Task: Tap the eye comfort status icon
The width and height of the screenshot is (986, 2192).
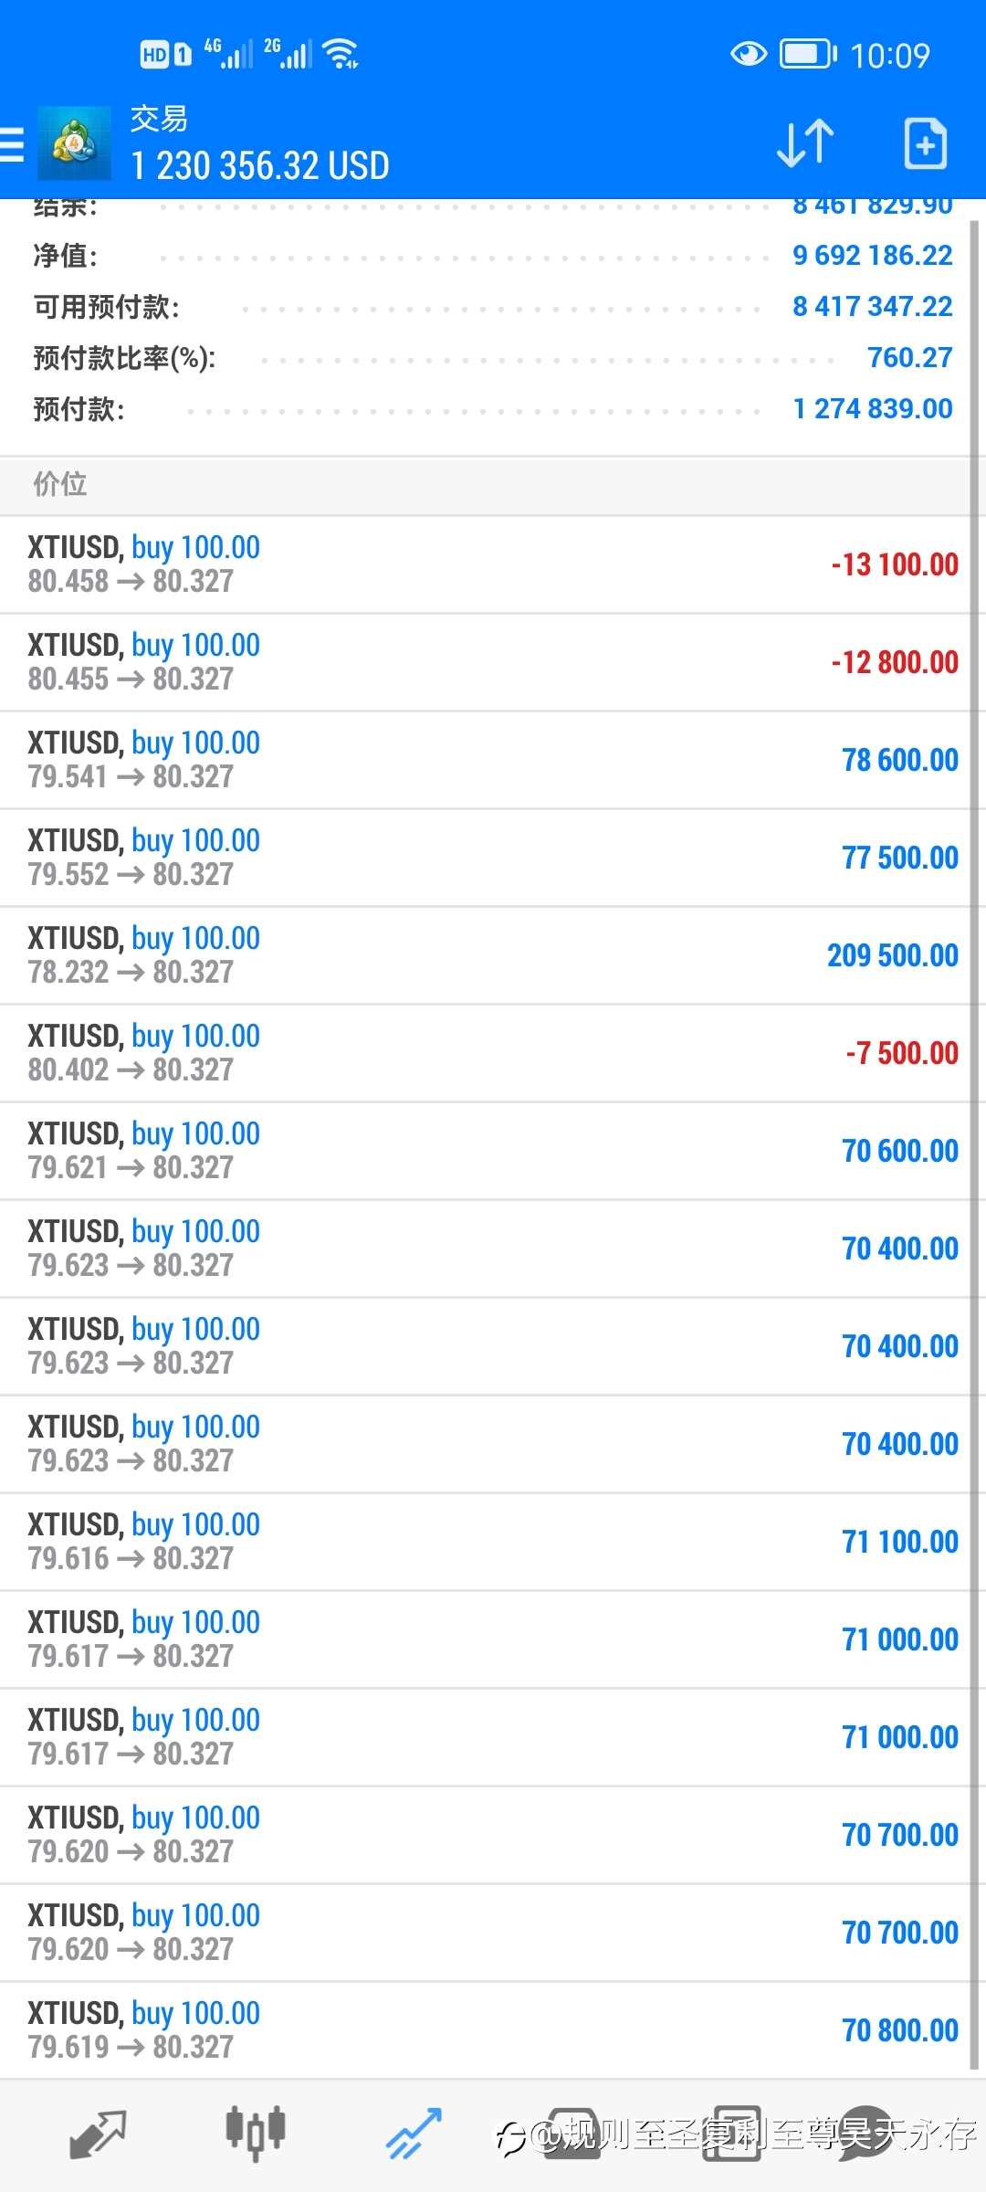Action: pyautogui.click(x=749, y=55)
